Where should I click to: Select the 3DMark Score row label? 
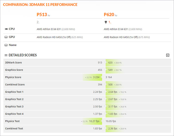[x=14, y=63]
